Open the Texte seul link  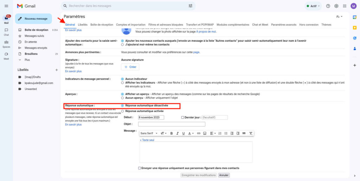147,140
